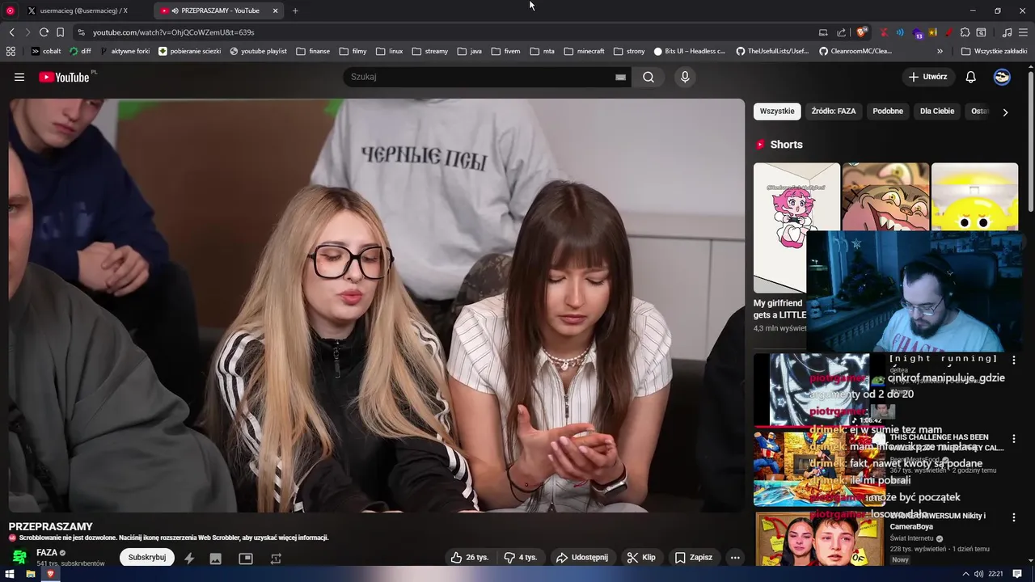Toggle the loop repeat icon under video

click(x=276, y=558)
